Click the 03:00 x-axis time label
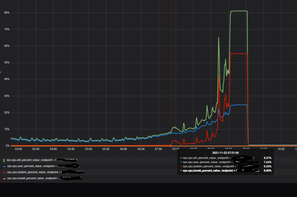 coord(18,149)
